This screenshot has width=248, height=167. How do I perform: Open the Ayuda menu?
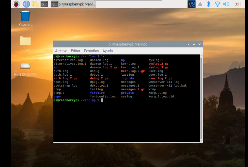click(107, 51)
